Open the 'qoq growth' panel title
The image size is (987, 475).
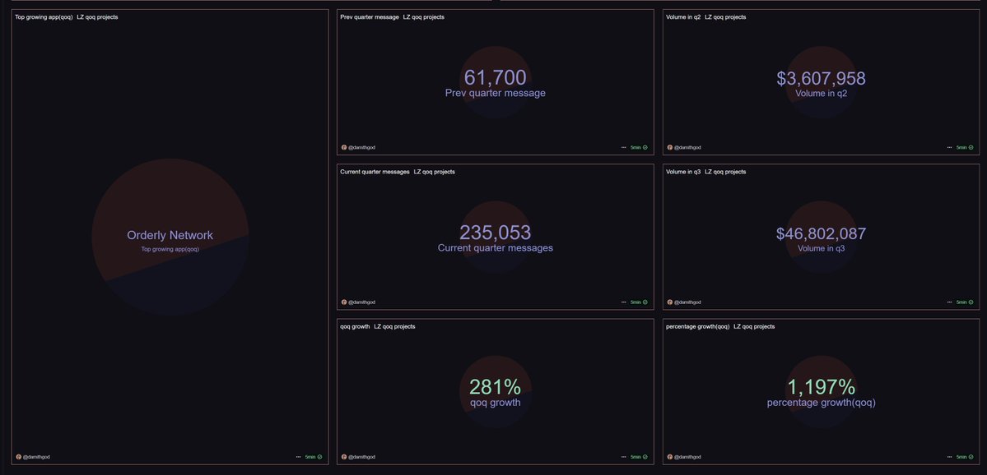tap(355, 326)
